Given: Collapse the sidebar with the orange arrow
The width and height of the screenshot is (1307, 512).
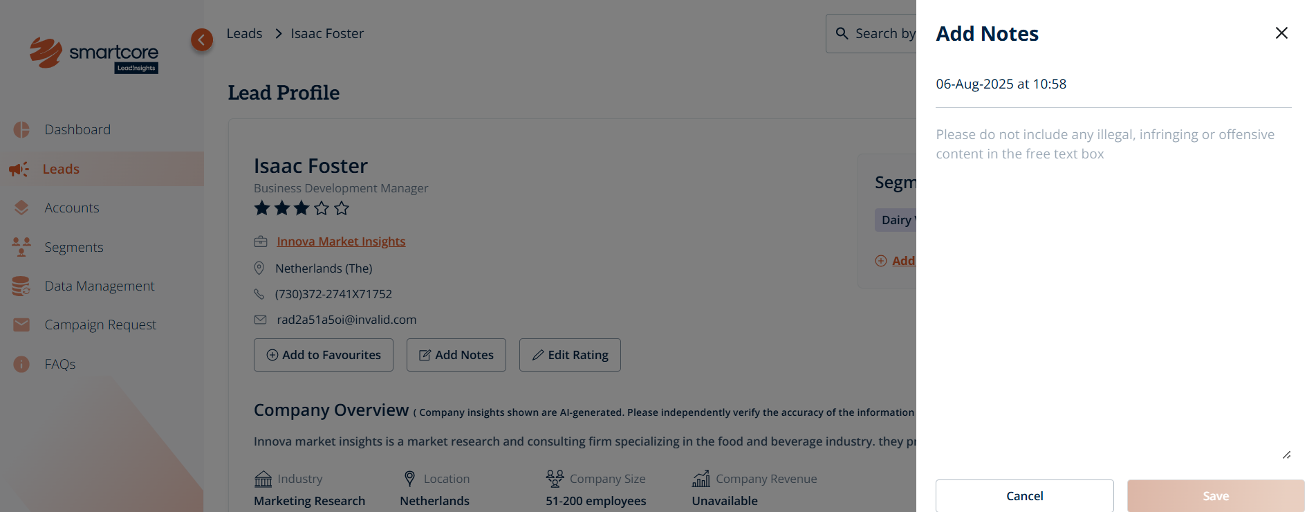Looking at the screenshot, I should tap(202, 40).
